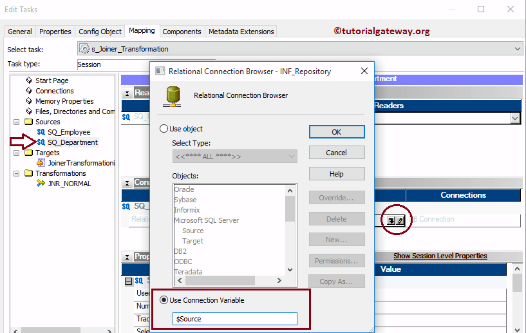The image size is (526, 333).
Task: Click the Copy As... button
Action: 337,281
